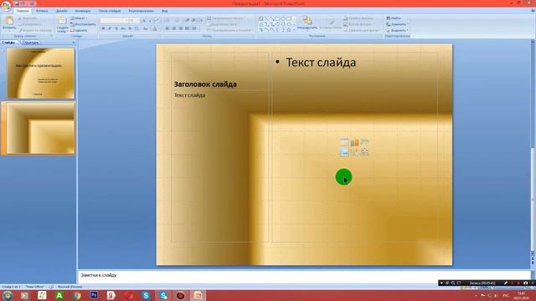Image resolution: width=536 pixels, height=301 pixels.
Task: Toggle bold formatting
Action: click(x=103, y=28)
